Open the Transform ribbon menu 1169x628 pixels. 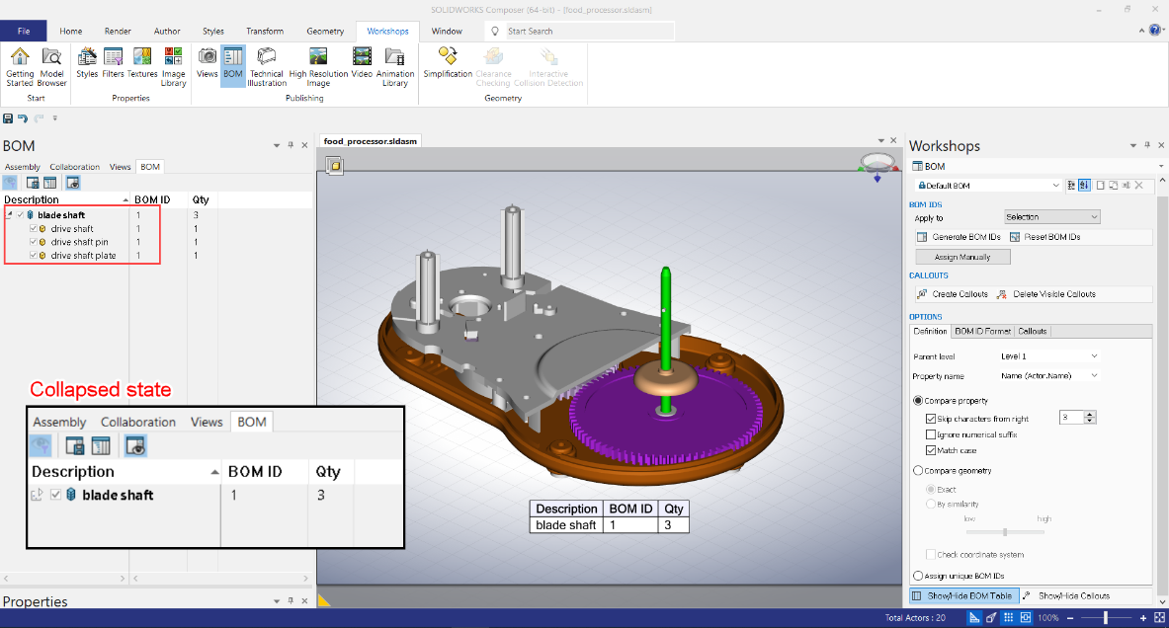(265, 31)
